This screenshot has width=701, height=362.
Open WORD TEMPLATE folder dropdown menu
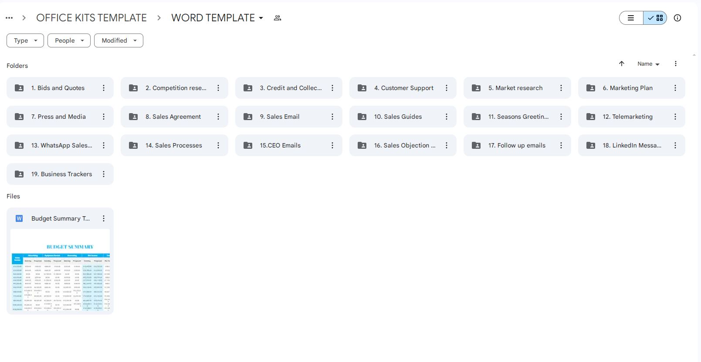[261, 18]
